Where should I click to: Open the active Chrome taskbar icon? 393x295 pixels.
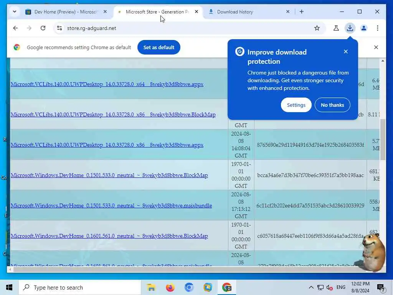coord(227,287)
